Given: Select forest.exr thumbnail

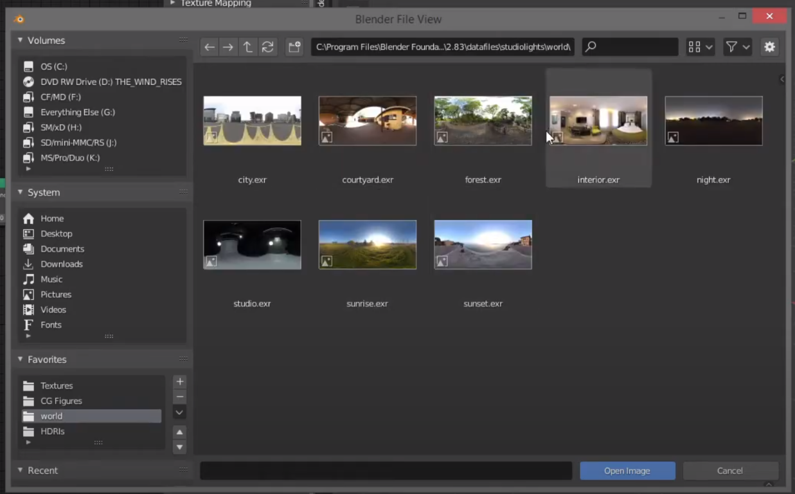Looking at the screenshot, I should click(483, 121).
